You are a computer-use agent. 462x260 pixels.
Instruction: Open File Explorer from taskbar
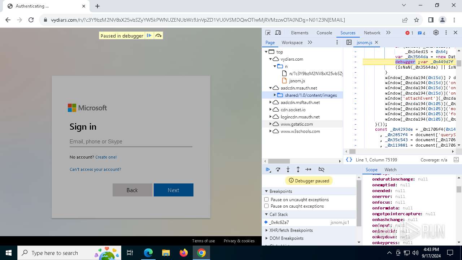pos(166,253)
